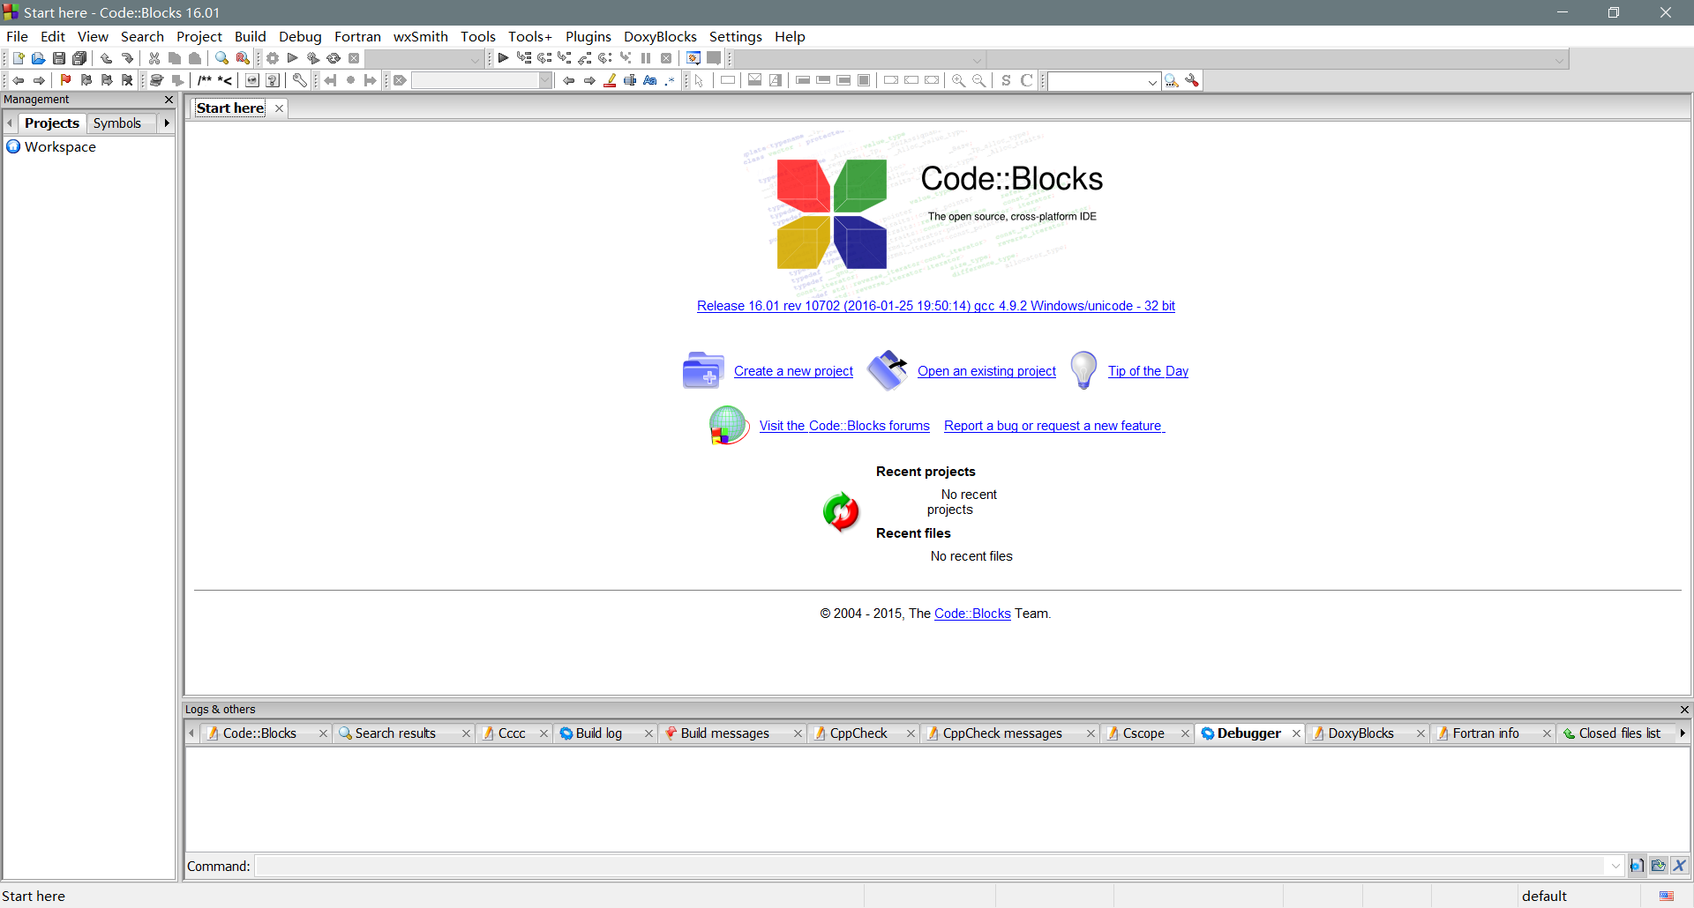The image size is (1694, 908).
Task: Select the highlight language 'C' toolbar icon
Action: point(1027,80)
